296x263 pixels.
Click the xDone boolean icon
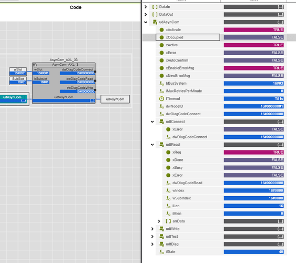pos(168,160)
